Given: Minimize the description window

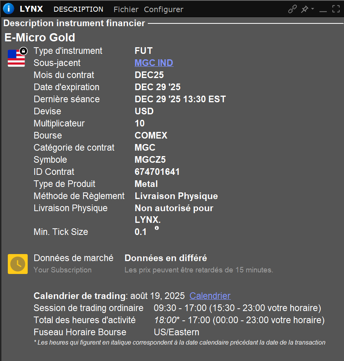Looking at the screenshot, I should coord(323,11).
